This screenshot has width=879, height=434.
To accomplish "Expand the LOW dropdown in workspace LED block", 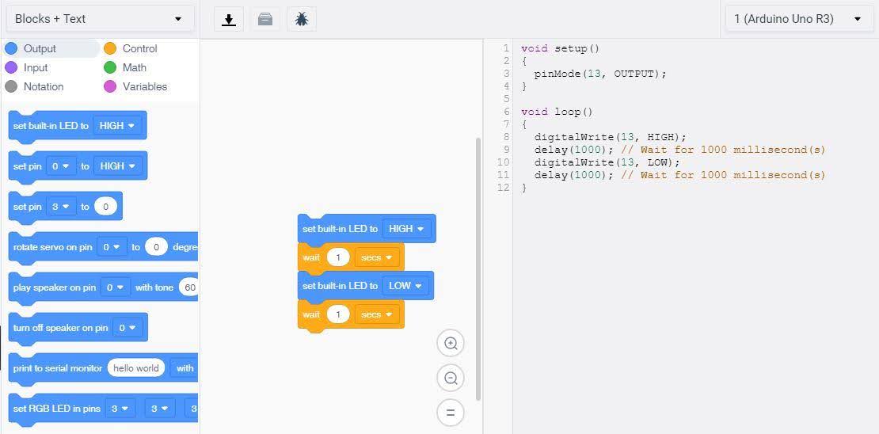I will click(x=405, y=286).
